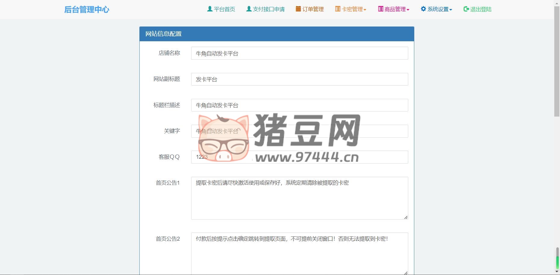Screen dimensions: 560x275
Task: Click the 商品管理 list icon
Action: [381, 9]
